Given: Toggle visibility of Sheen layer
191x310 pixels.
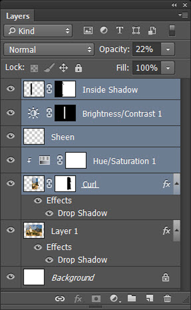Looking at the screenshot, I should (11, 136).
